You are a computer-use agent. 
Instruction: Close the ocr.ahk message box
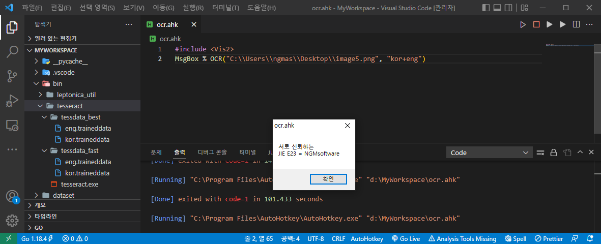[x=347, y=125]
